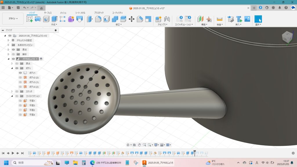This screenshot has height=167, width=297.
Task: Click the Joint tool in アセンブリ
Action: point(167,19)
